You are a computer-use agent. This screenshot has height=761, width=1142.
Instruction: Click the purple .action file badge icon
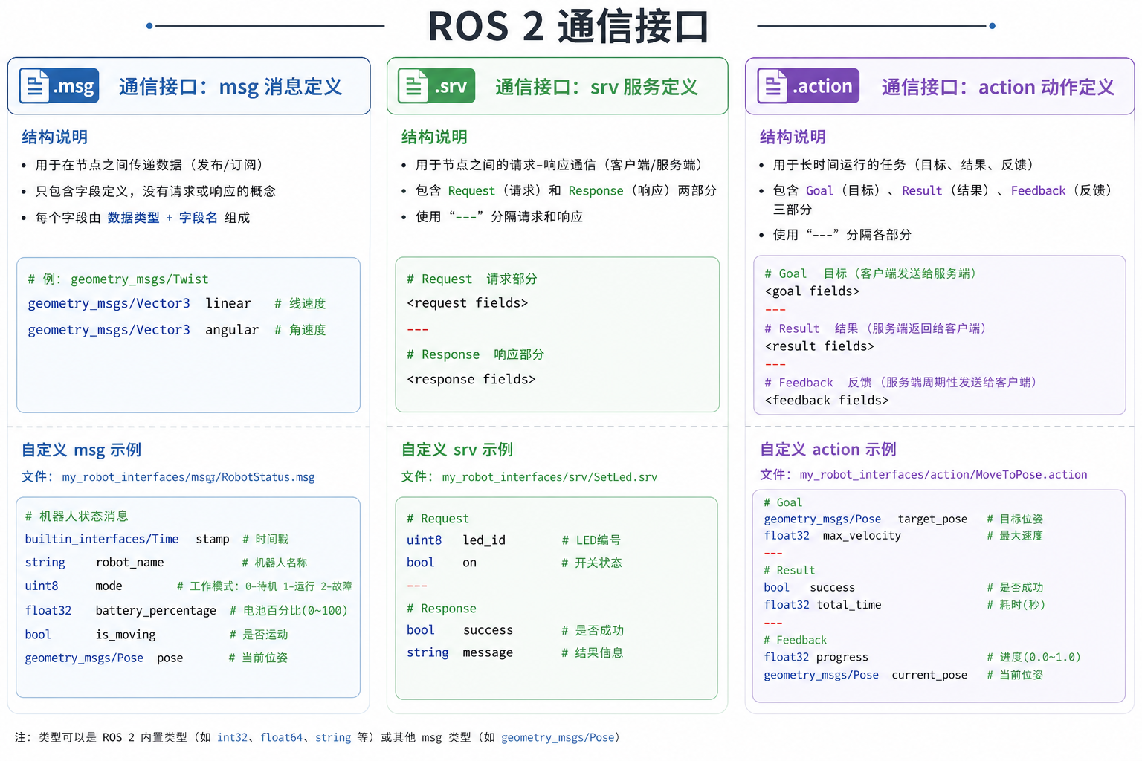click(808, 86)
